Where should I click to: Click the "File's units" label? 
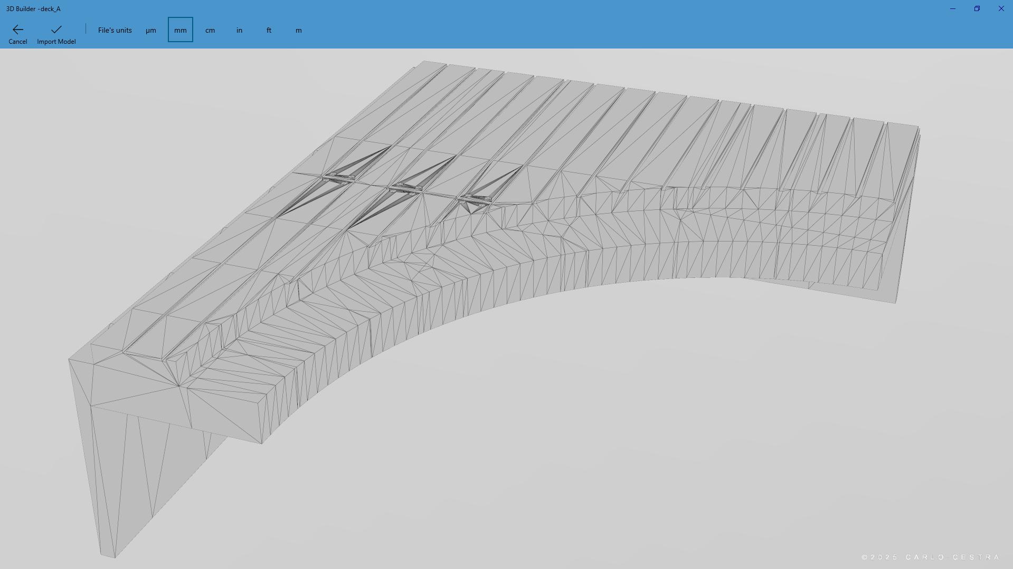pyautogui.click(x=115, y=30)
